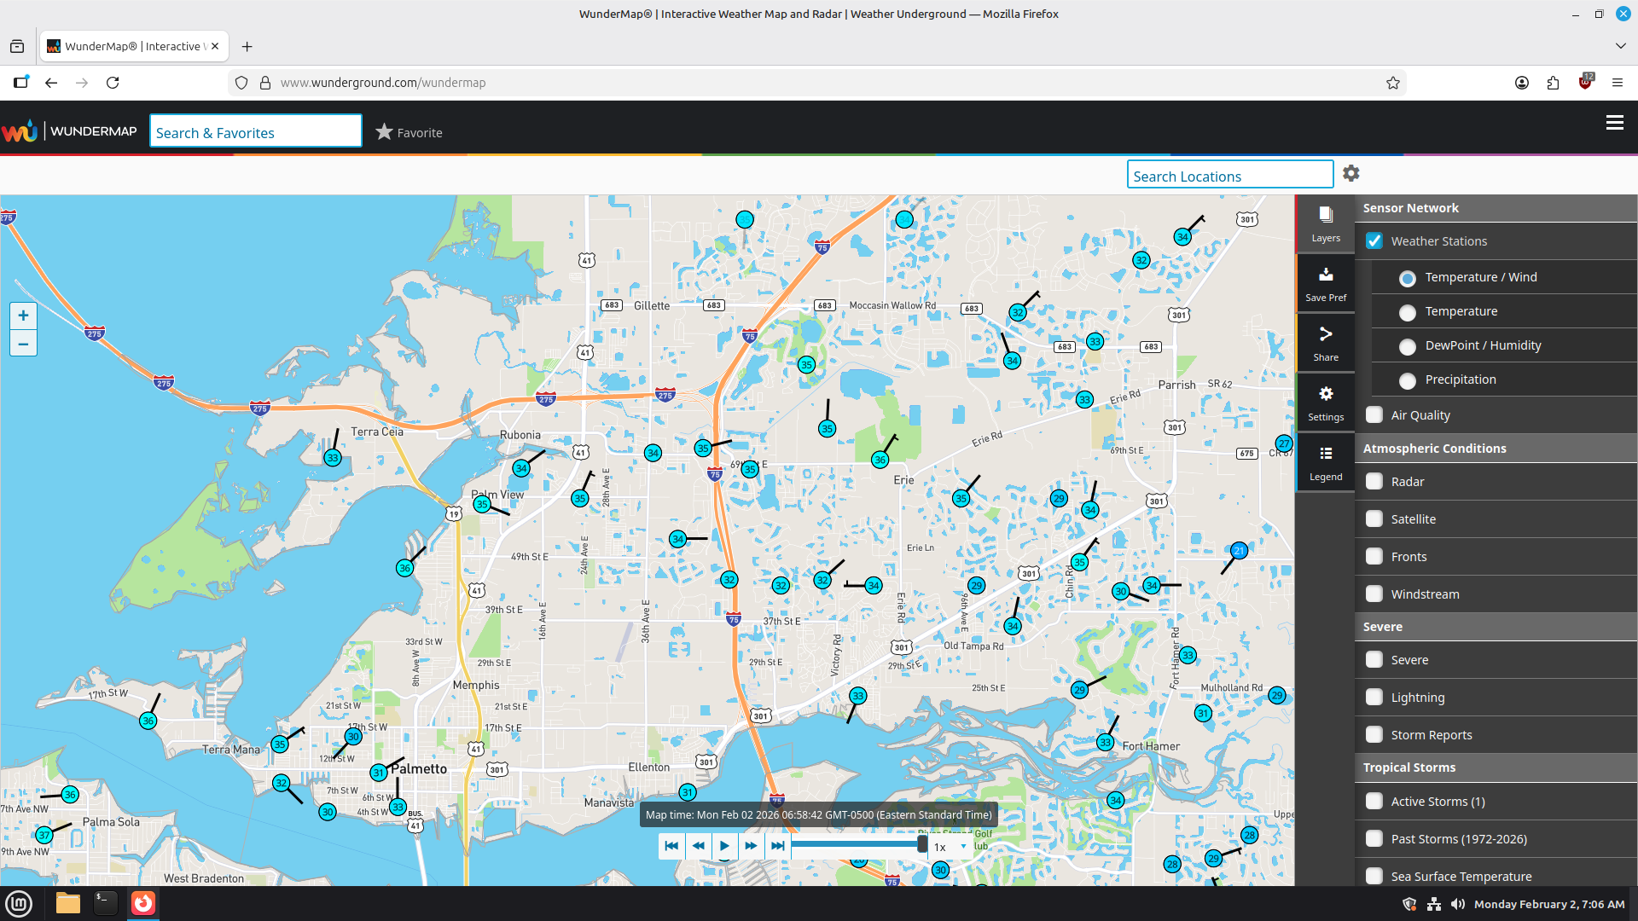Select the WunderMap browser tab
The image size is (1638, 921).
click(x=134, y=46)
